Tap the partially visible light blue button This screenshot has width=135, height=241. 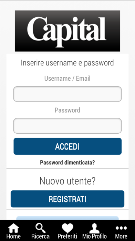click(67, 218)
